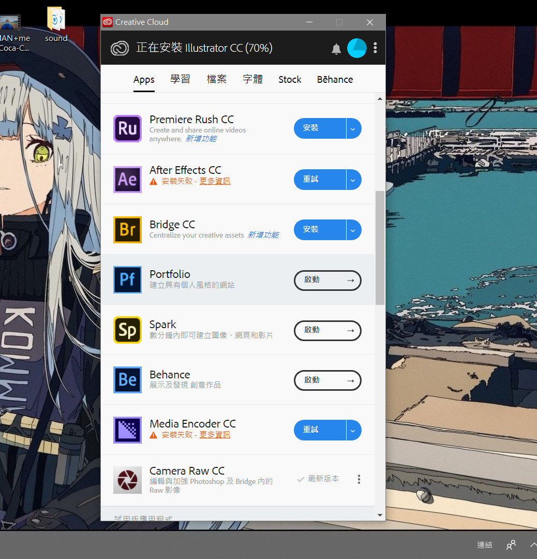The width and height of the screenshot is (537, 559).
Task: Click the Media Encoder CC app icon
Action: click(x=127, y=430)
